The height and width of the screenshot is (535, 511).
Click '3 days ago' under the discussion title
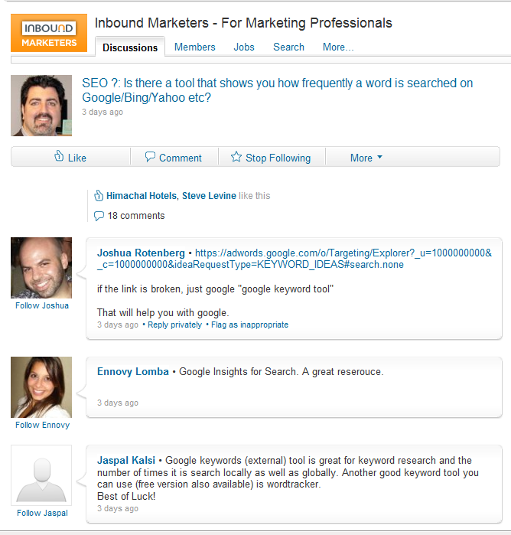point(103,112)
